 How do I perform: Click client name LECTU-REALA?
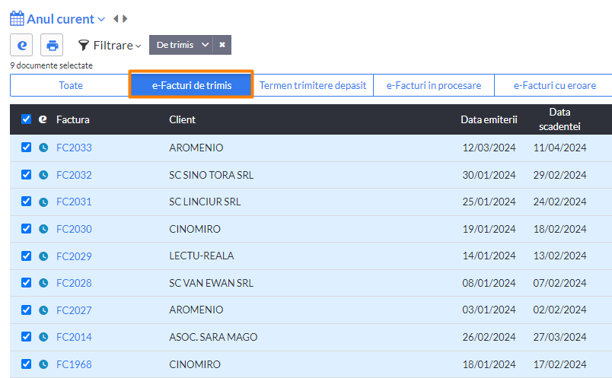coord(202,256)
